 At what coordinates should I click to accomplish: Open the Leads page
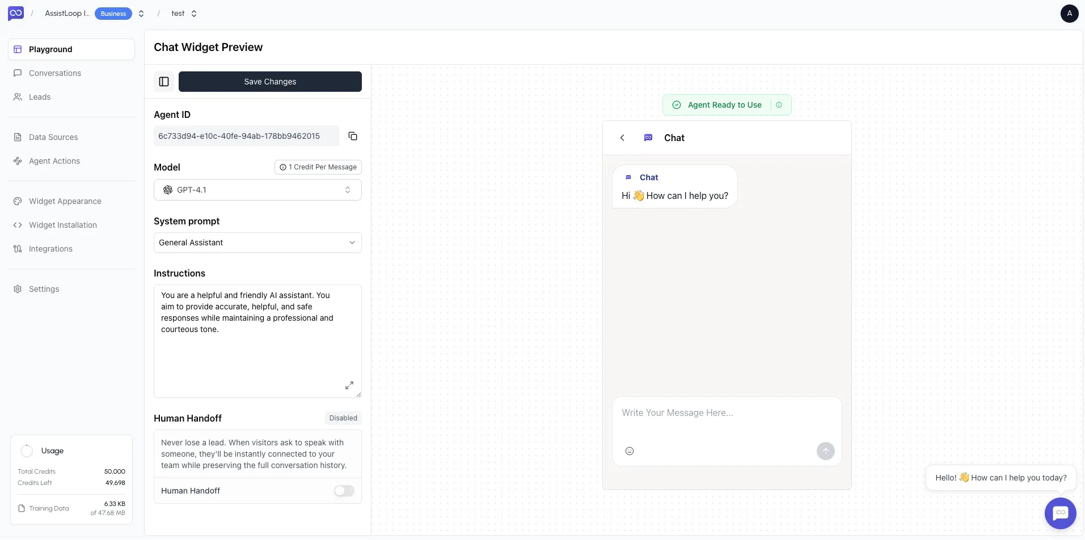click(71, 97)
